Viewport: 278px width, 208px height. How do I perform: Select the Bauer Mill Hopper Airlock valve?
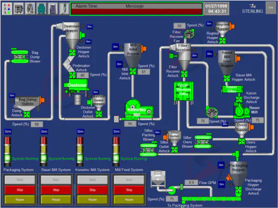coord(227,79)
